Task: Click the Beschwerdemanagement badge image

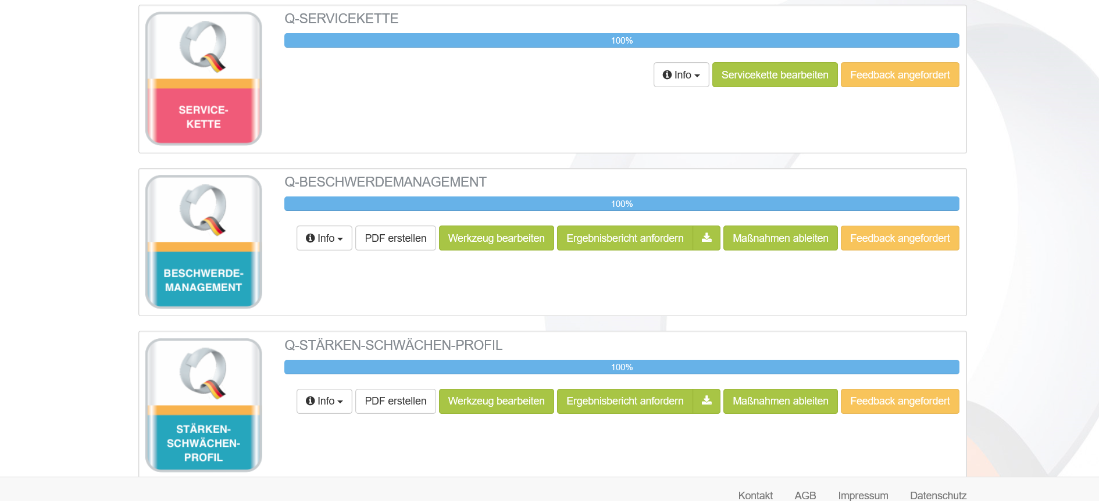Action: 204,242
